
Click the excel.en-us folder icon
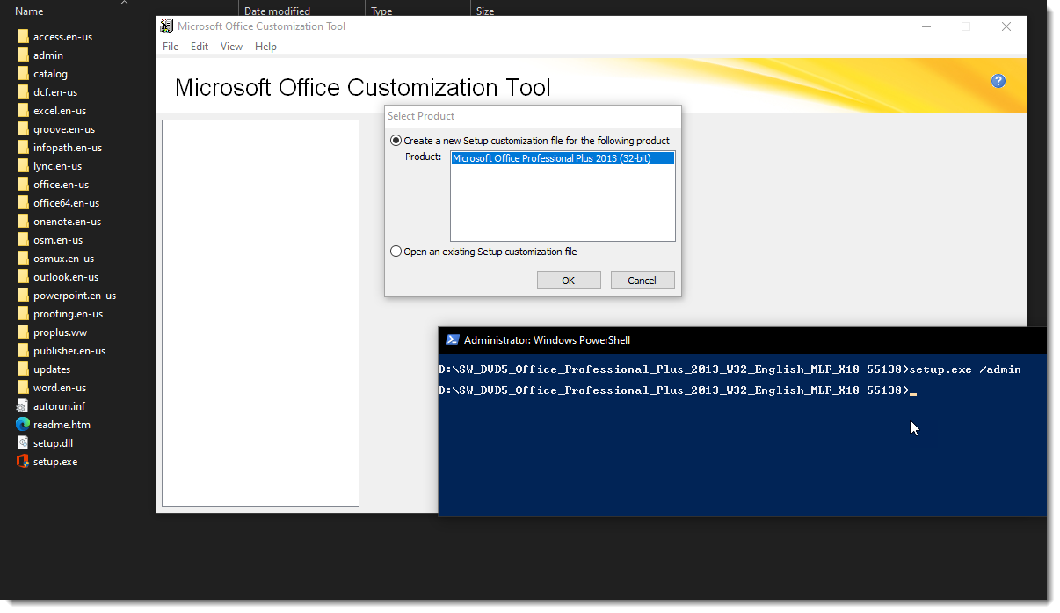tap(23, 111)
